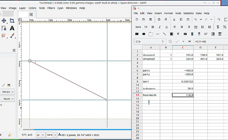Choose the Text tool
The image size is (228, 140).
[12, 28]
